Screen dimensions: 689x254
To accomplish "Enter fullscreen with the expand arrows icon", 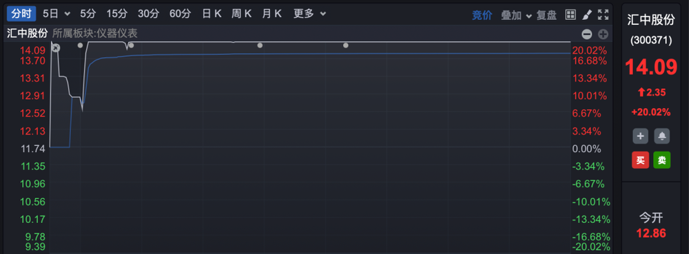I will 604,14.
